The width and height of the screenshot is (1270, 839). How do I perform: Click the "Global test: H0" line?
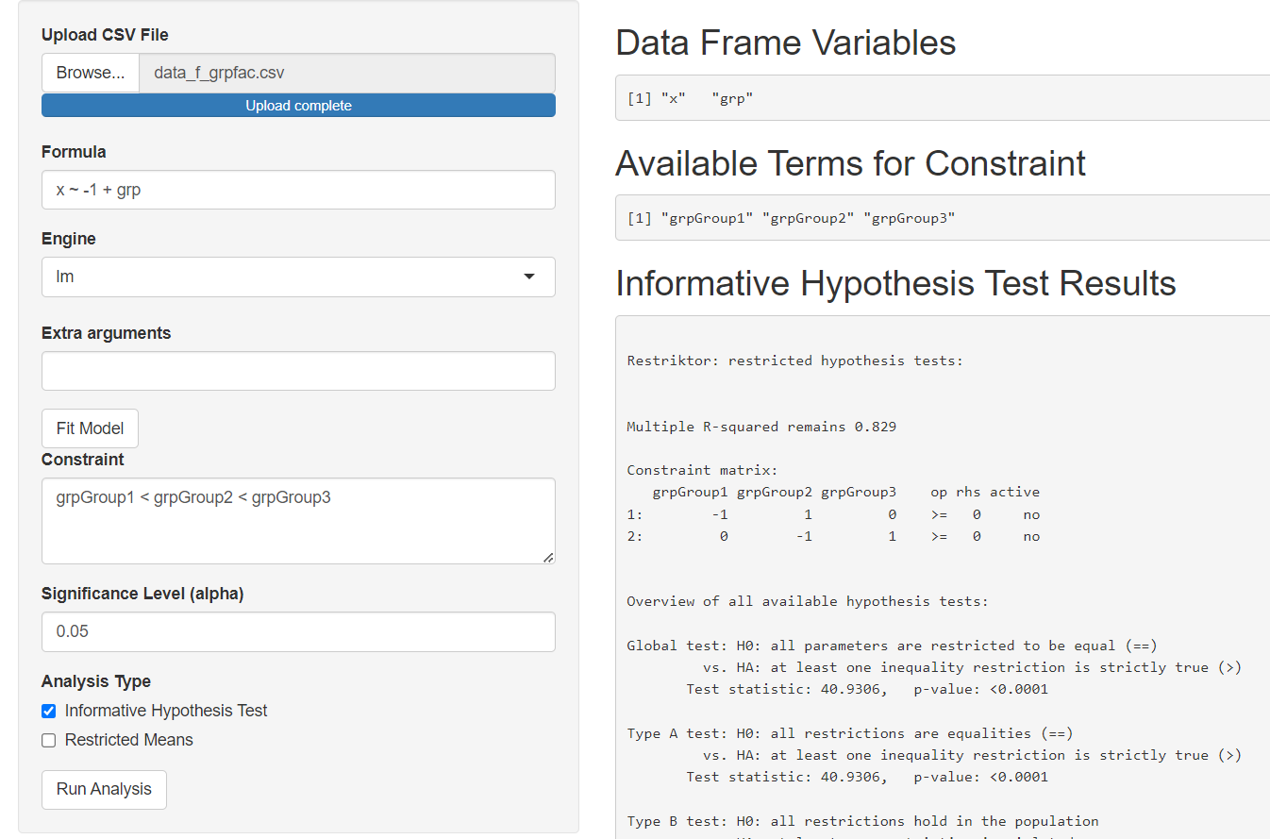[x=892, y=646]
